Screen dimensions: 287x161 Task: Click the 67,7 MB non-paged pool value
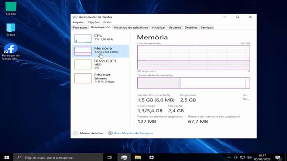tap(198, 122)
